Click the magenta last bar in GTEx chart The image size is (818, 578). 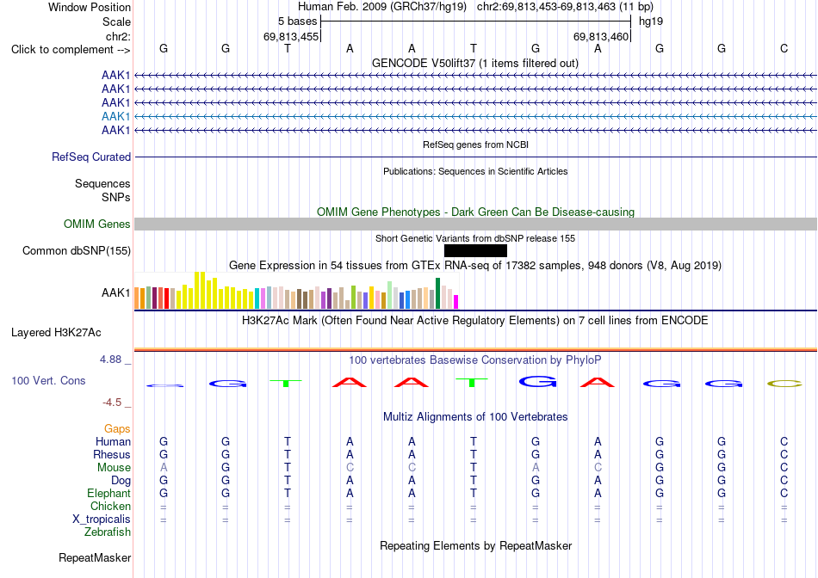(x=456, y=302)
